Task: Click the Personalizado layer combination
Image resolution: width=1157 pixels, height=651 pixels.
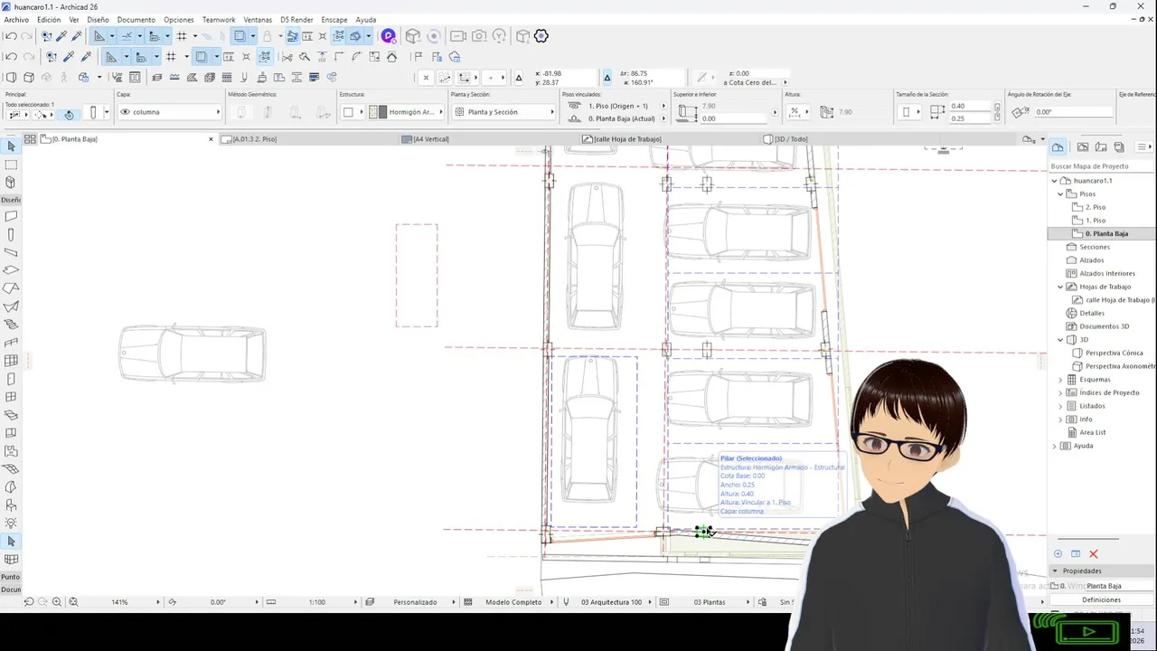Action: click(x=415, y=602)
